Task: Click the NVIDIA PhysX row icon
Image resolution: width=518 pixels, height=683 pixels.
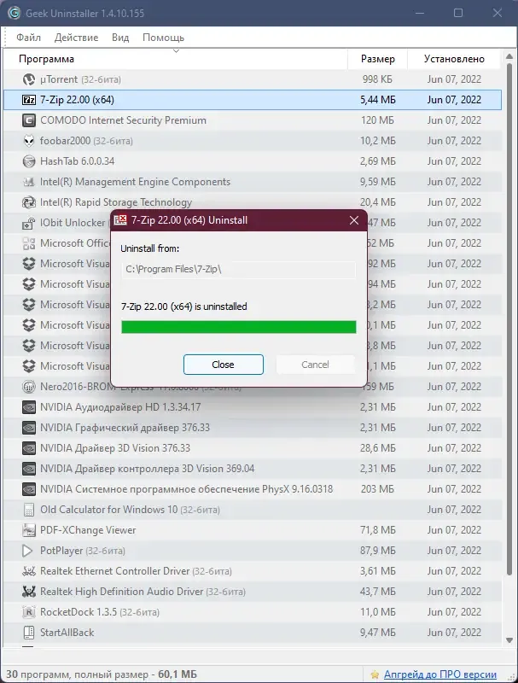Action: (x=29, y=488)
